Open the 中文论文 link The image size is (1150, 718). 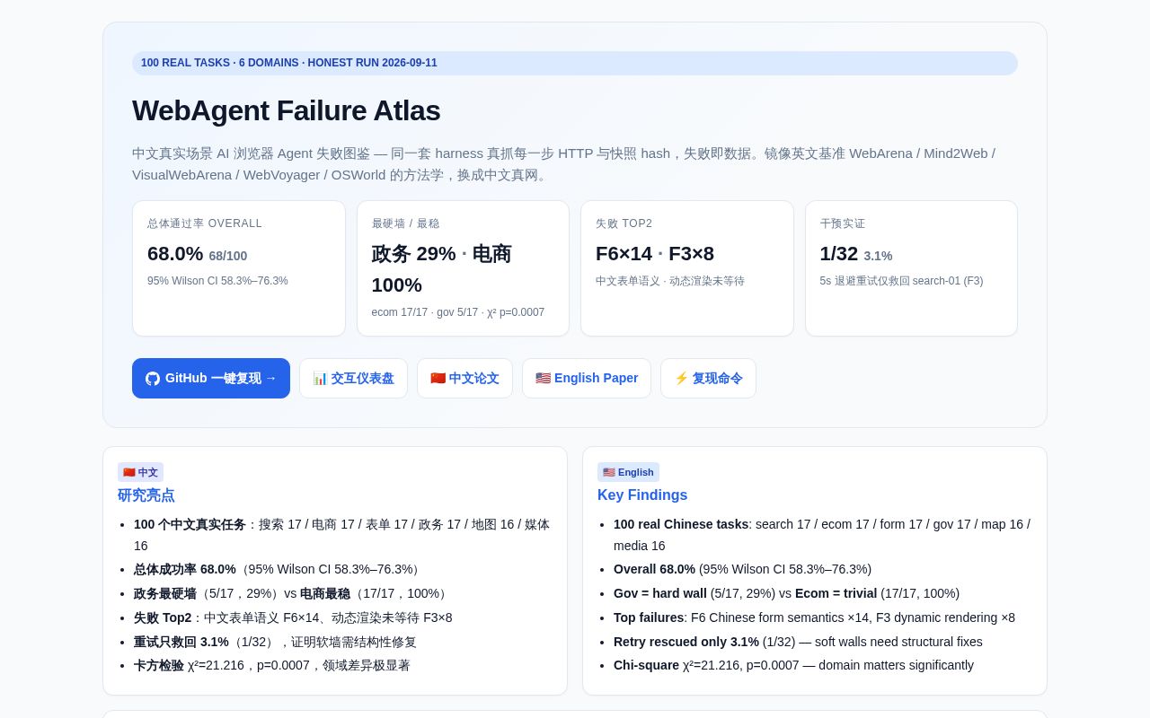tap(464, 378)
